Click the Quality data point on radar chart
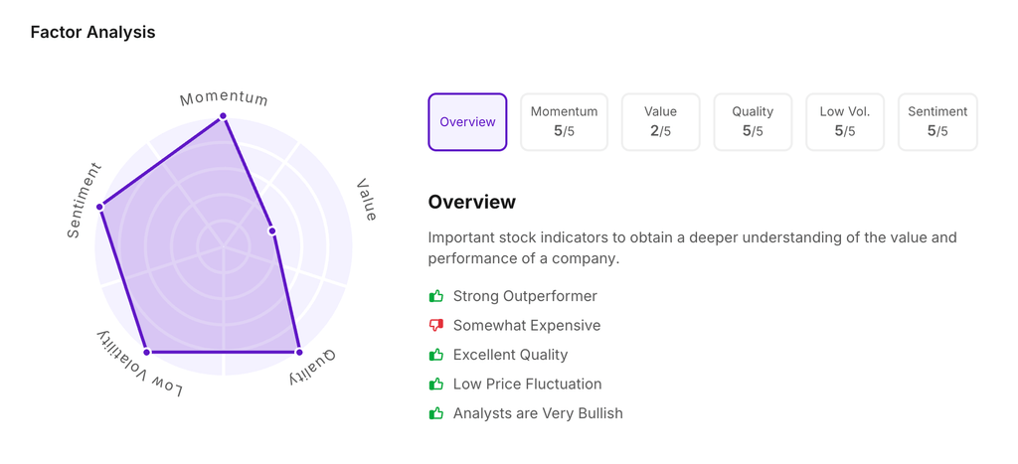The image size is (1018, 464). point(299,352)
